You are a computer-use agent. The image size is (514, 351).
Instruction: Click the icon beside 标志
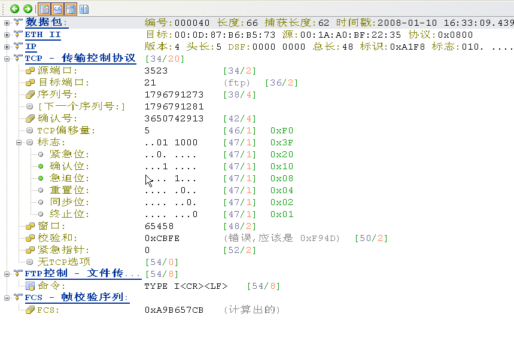tap(30, 142)
